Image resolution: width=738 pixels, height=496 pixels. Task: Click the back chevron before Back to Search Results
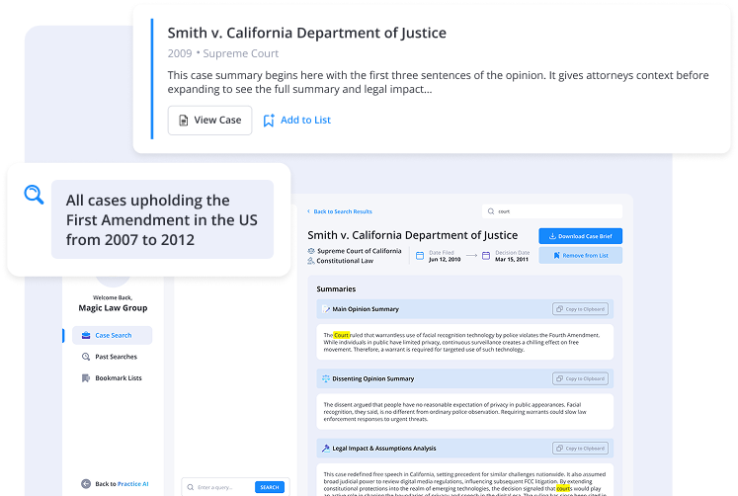point(309,211)
